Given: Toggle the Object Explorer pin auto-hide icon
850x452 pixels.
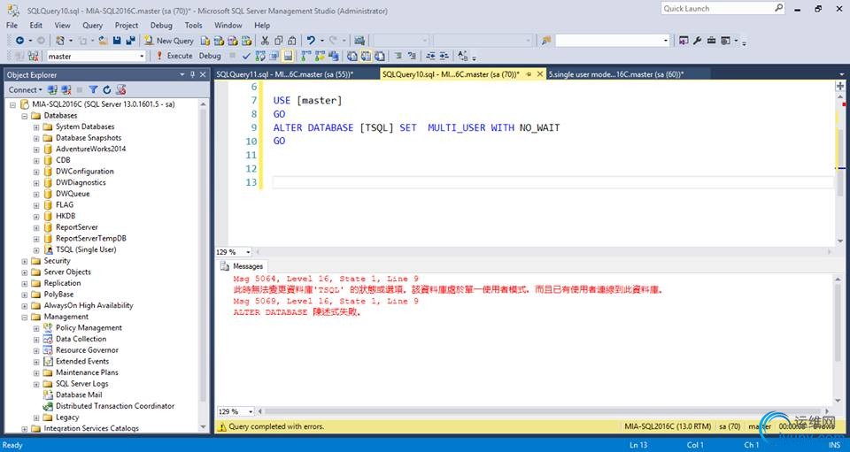Looking at the screenshot, I should [192, 74].
